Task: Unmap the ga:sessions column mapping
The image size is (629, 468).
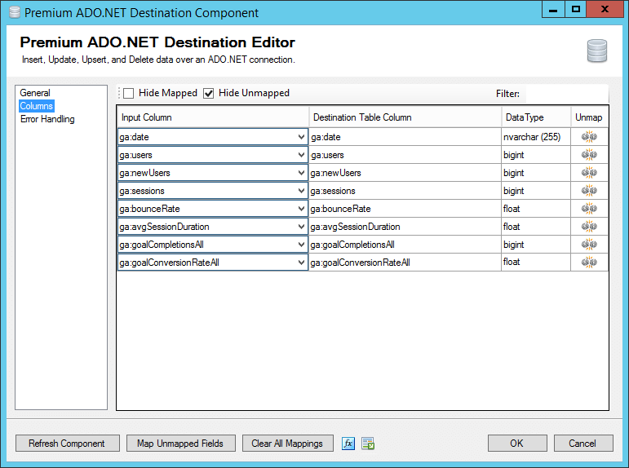Action: tap(589, 191)
